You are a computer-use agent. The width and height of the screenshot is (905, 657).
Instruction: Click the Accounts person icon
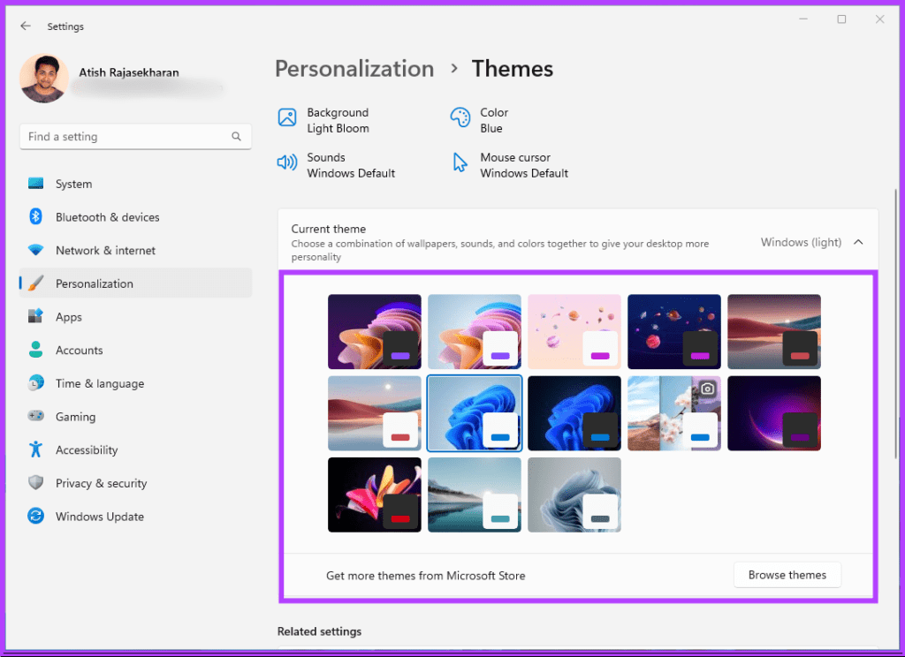point(35,350)
